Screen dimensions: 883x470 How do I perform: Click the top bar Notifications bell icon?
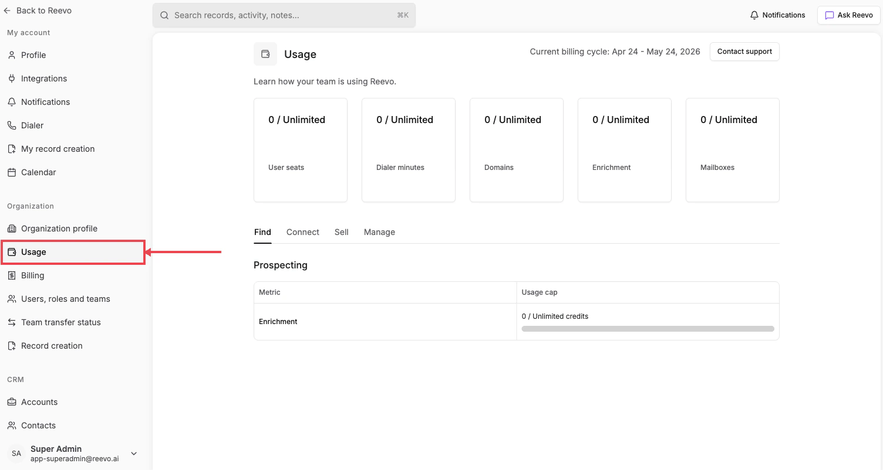(754, 15)
